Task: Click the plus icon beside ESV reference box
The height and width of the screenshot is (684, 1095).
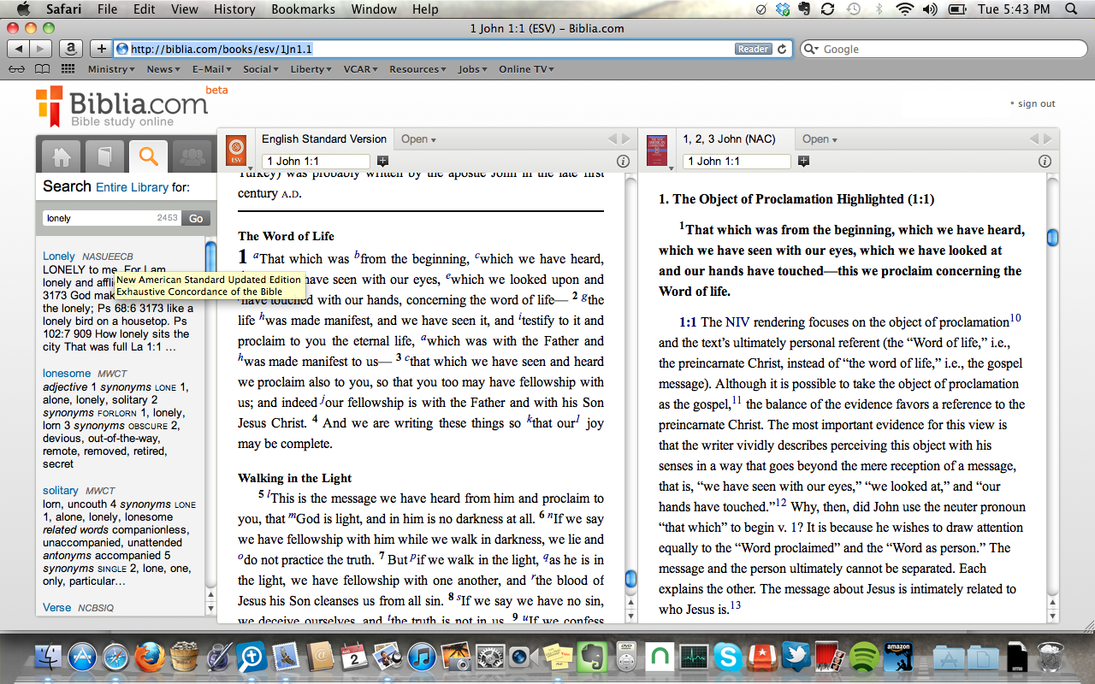Action: click(x=382, y=161)
